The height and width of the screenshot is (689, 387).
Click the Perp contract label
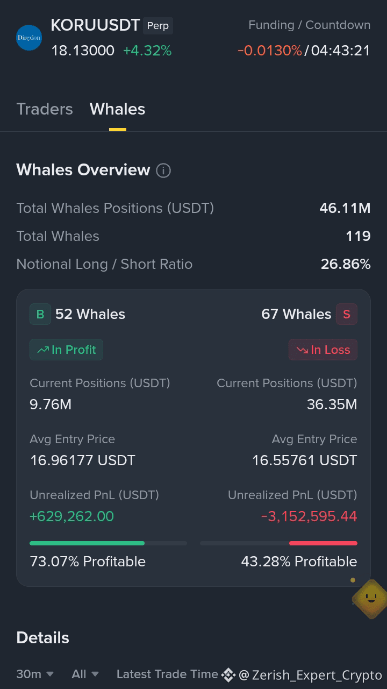(x=158, y=26)
